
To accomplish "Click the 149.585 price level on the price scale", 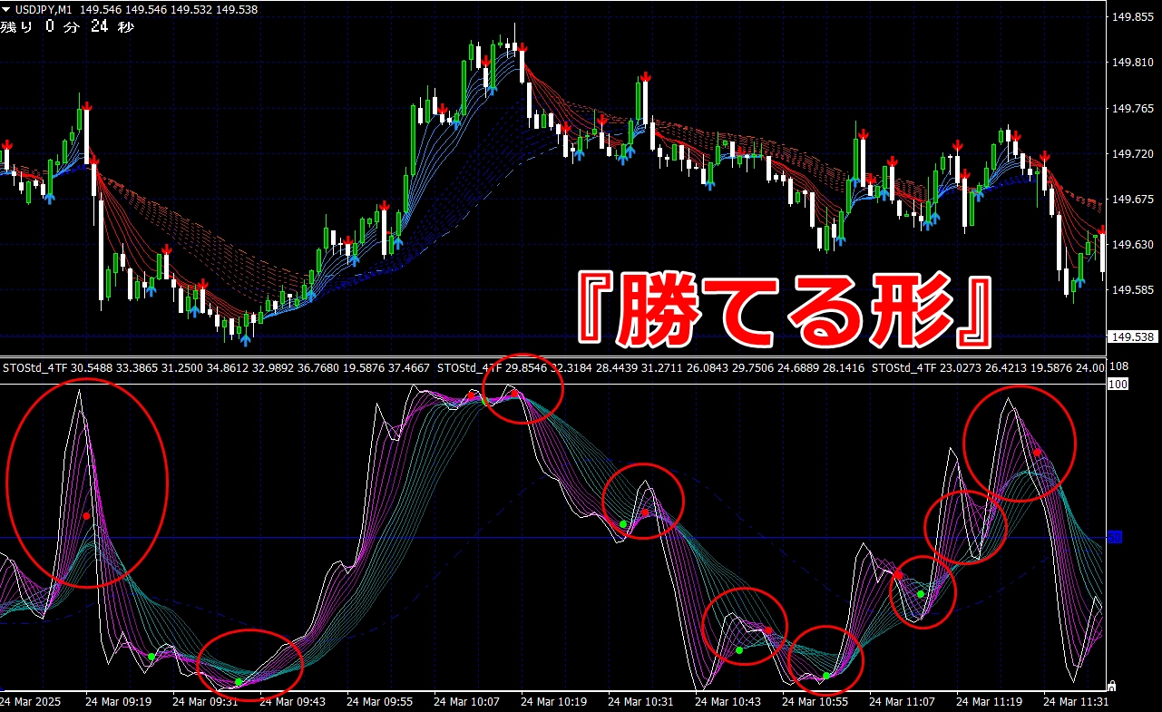I will coord(1132,289).
